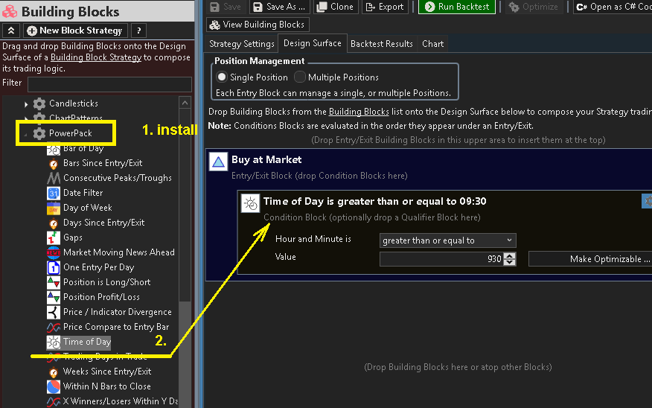
Task: Select One Entry Per Day block icon
Action: 54,267
